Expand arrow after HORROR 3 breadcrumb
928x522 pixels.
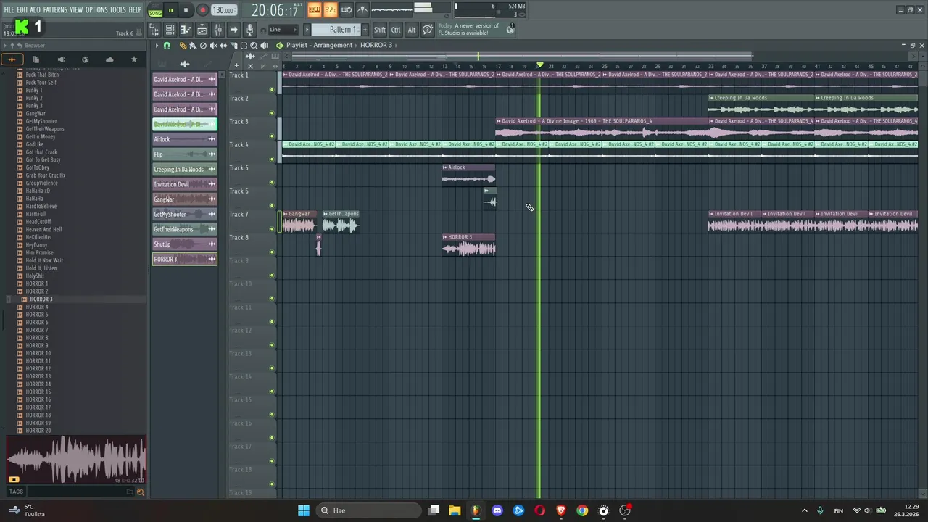[398, 45]
